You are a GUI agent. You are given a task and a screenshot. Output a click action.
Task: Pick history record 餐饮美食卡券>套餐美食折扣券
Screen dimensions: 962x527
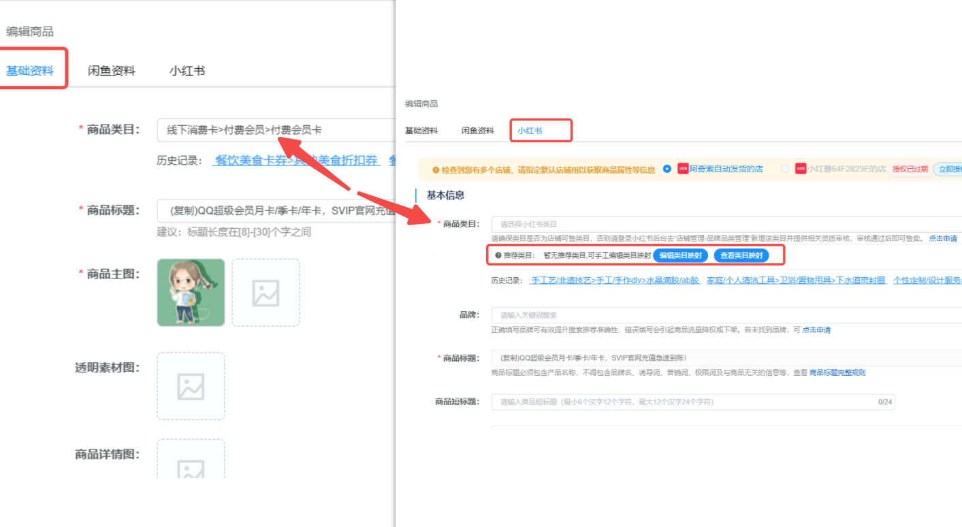coord(295,161)
